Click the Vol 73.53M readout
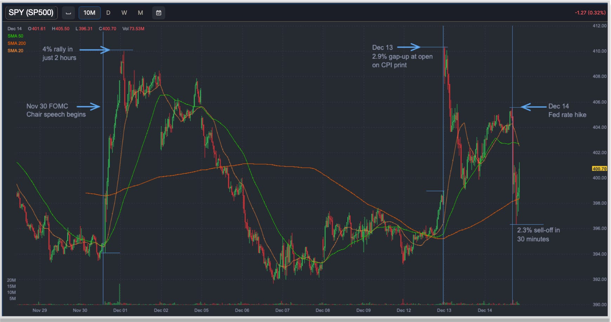The image size is (611, 322). (133, 29)
